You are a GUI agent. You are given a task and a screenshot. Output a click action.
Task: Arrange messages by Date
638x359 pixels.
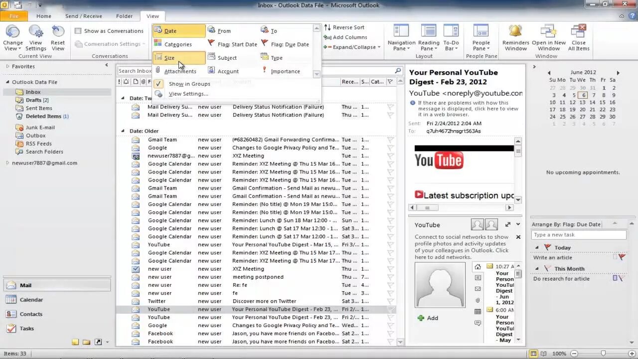tap(179, 31)
